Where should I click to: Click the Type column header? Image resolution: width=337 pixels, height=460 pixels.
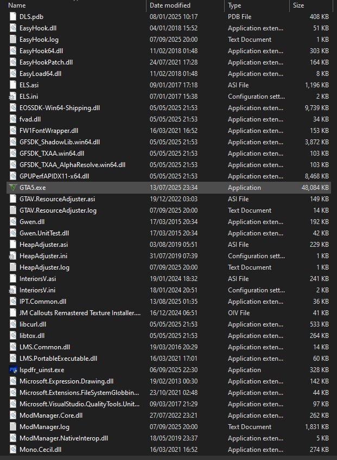pyautogui.click(x=234, y=5)
